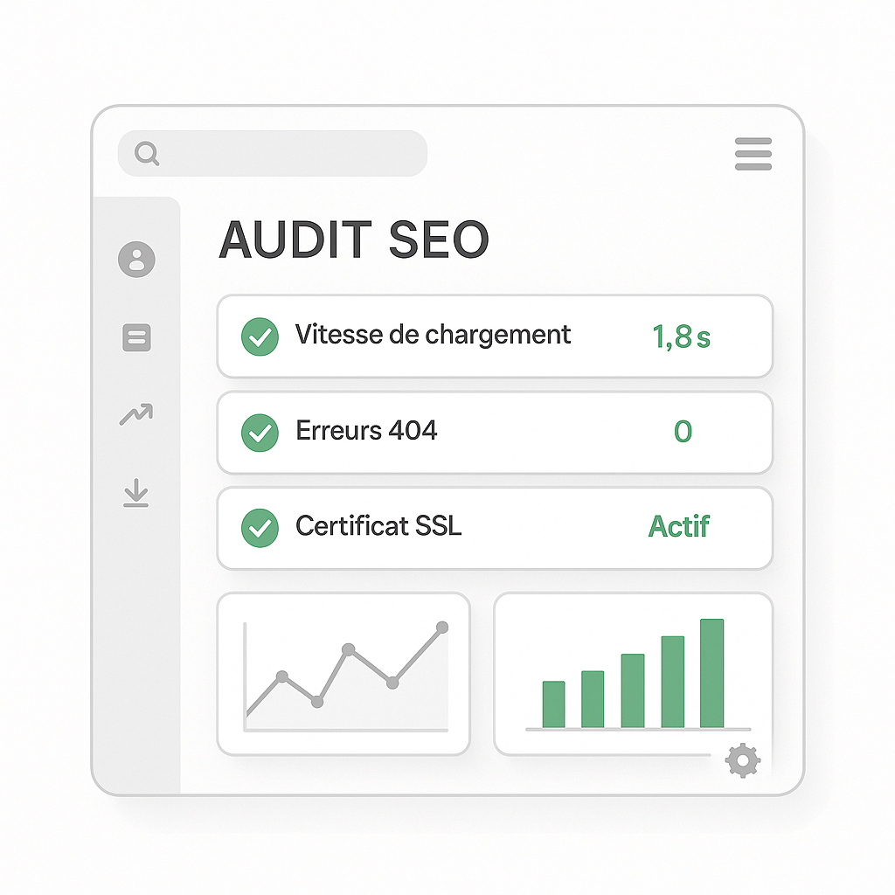Click the 1,8 s value
This screenshot has height=895, width=895.
(x=681, y=336)
